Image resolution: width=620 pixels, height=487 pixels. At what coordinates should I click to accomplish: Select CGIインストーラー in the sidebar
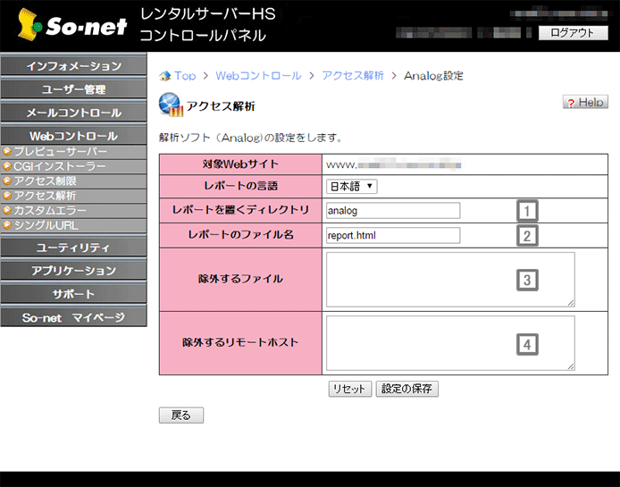(59, 166)
